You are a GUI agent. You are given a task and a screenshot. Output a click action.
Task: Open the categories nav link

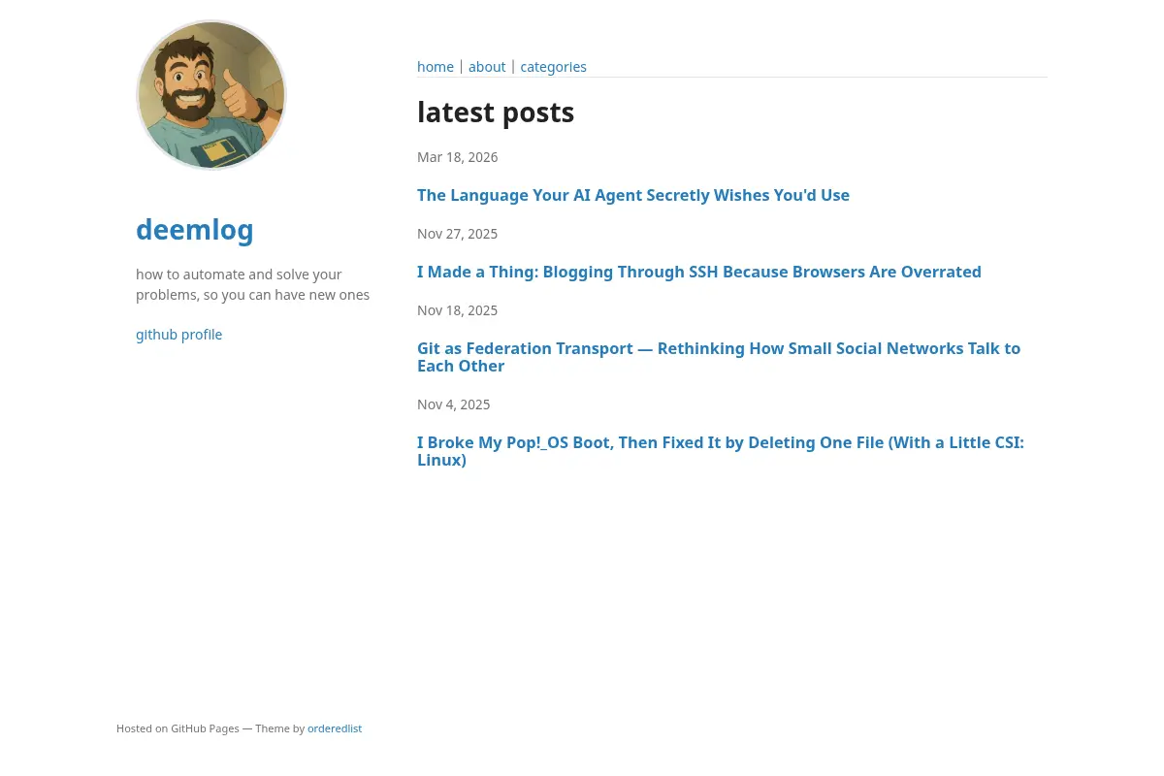point(553,67)
